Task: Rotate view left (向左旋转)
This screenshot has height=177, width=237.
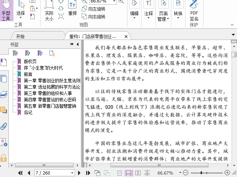Action: 93,9
